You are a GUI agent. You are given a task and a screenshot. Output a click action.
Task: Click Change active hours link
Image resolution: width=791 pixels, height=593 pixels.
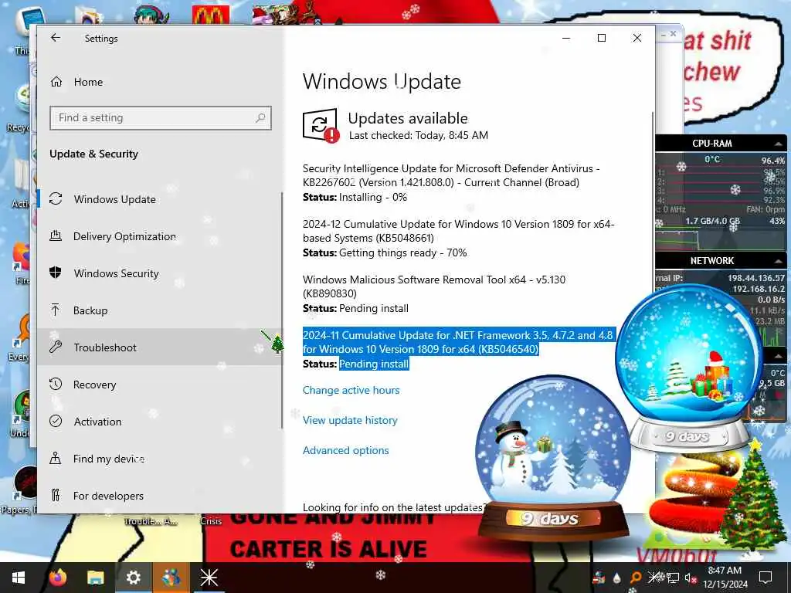[351, 390]
